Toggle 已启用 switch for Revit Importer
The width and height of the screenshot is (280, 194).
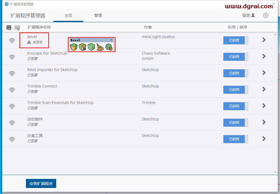point(236,73)
